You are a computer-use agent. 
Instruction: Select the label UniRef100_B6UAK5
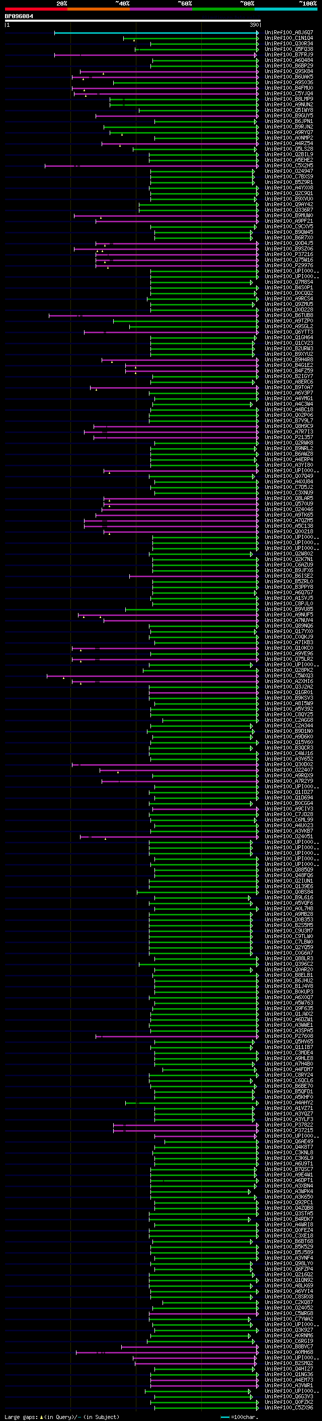pyautogui.click(x=289, y=77)
